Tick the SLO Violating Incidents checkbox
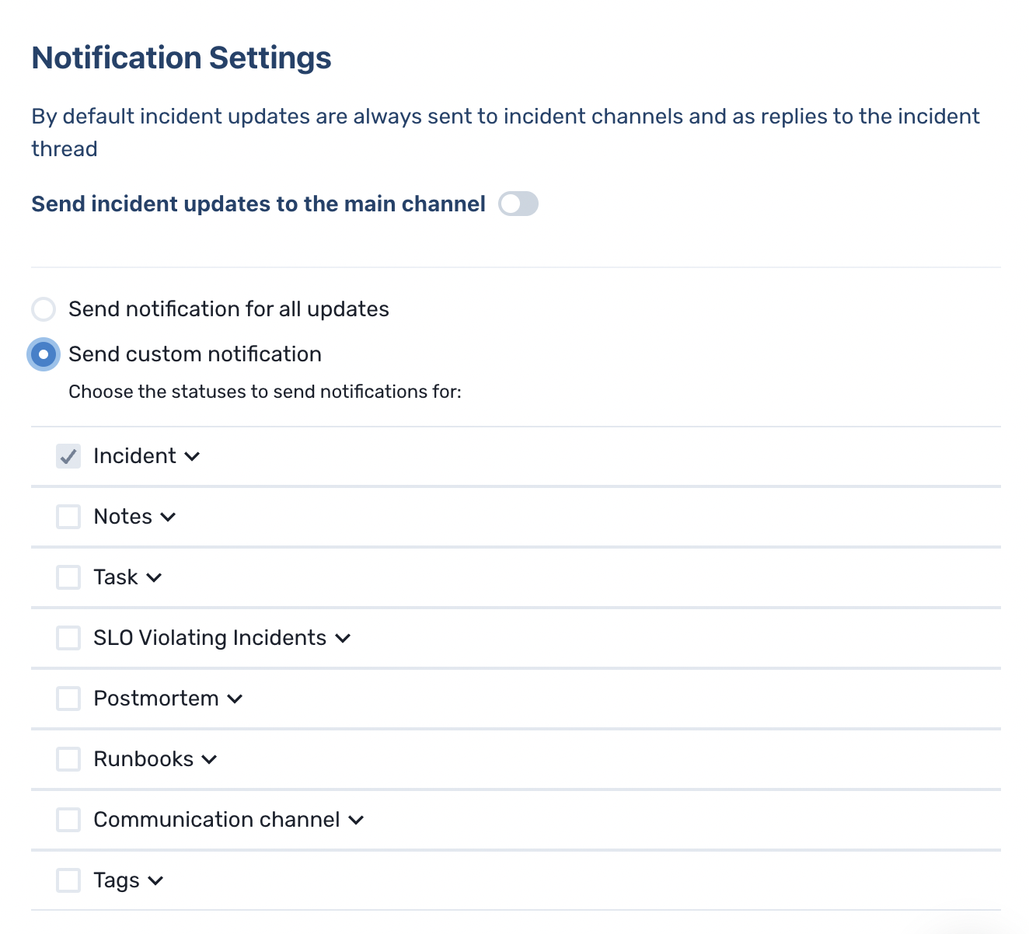Screen dimensions: 1029x934 [68, 638]
